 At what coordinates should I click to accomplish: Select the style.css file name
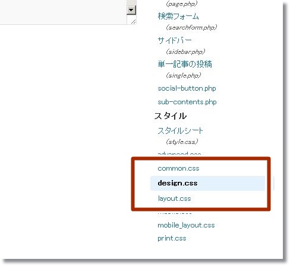point(182,142)
